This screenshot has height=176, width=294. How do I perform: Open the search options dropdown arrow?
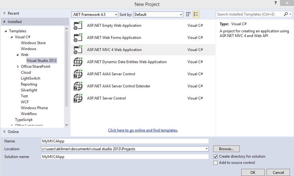290,14
